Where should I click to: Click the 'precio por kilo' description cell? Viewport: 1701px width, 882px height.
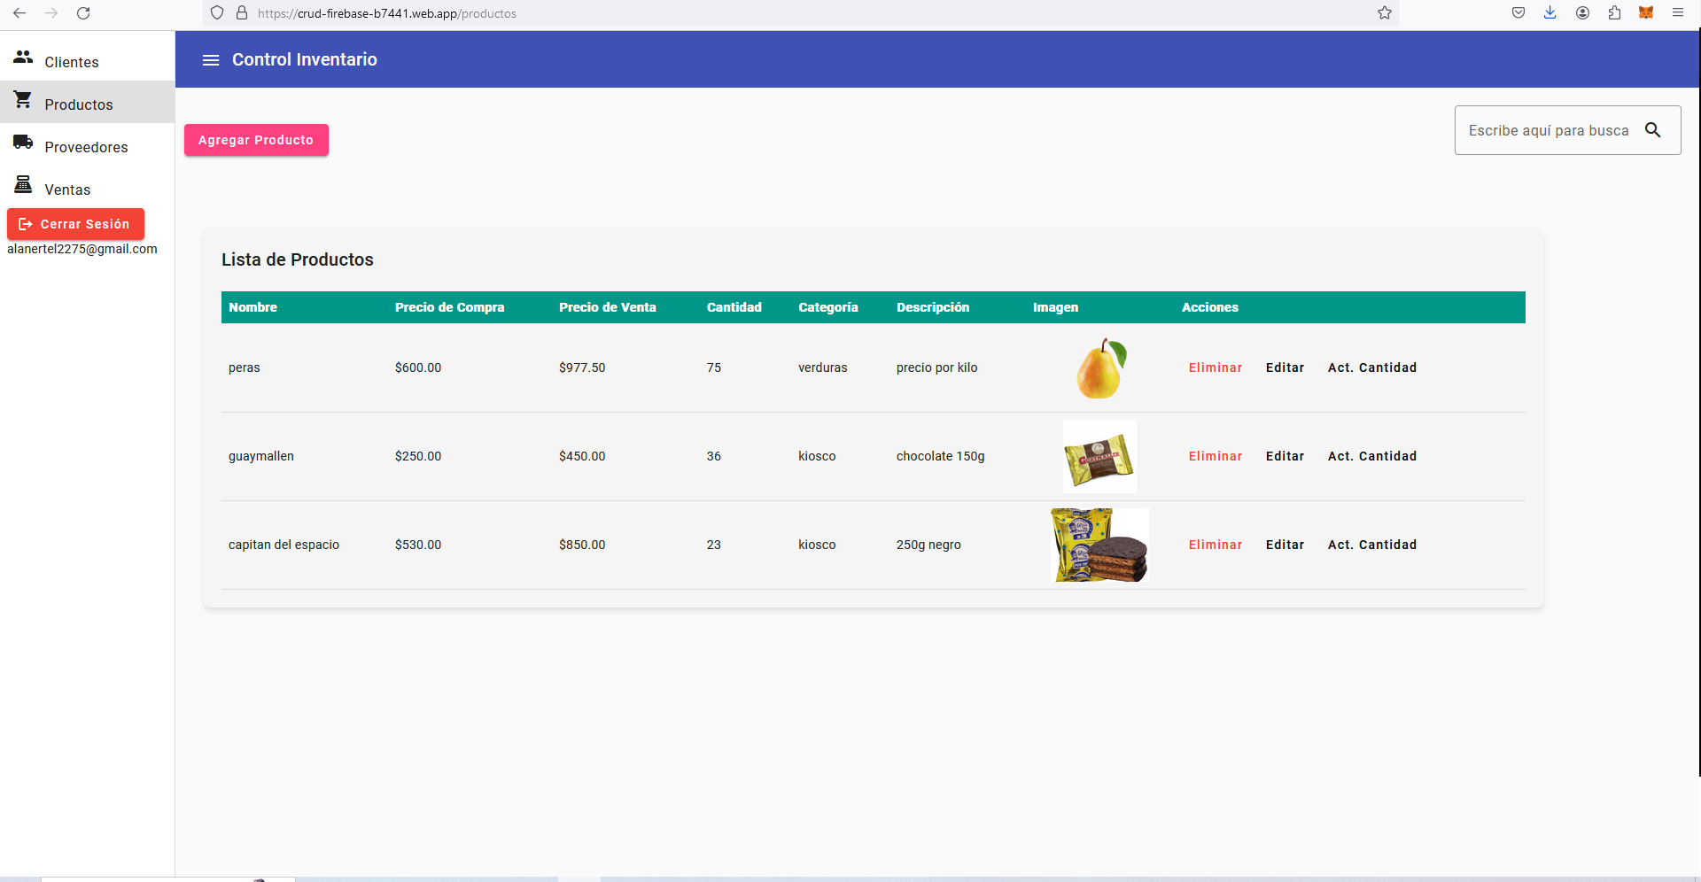(x=937, y=367)
